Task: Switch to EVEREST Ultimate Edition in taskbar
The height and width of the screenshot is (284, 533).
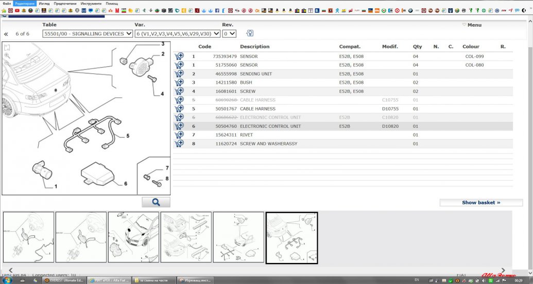Action: pos(64,280)
